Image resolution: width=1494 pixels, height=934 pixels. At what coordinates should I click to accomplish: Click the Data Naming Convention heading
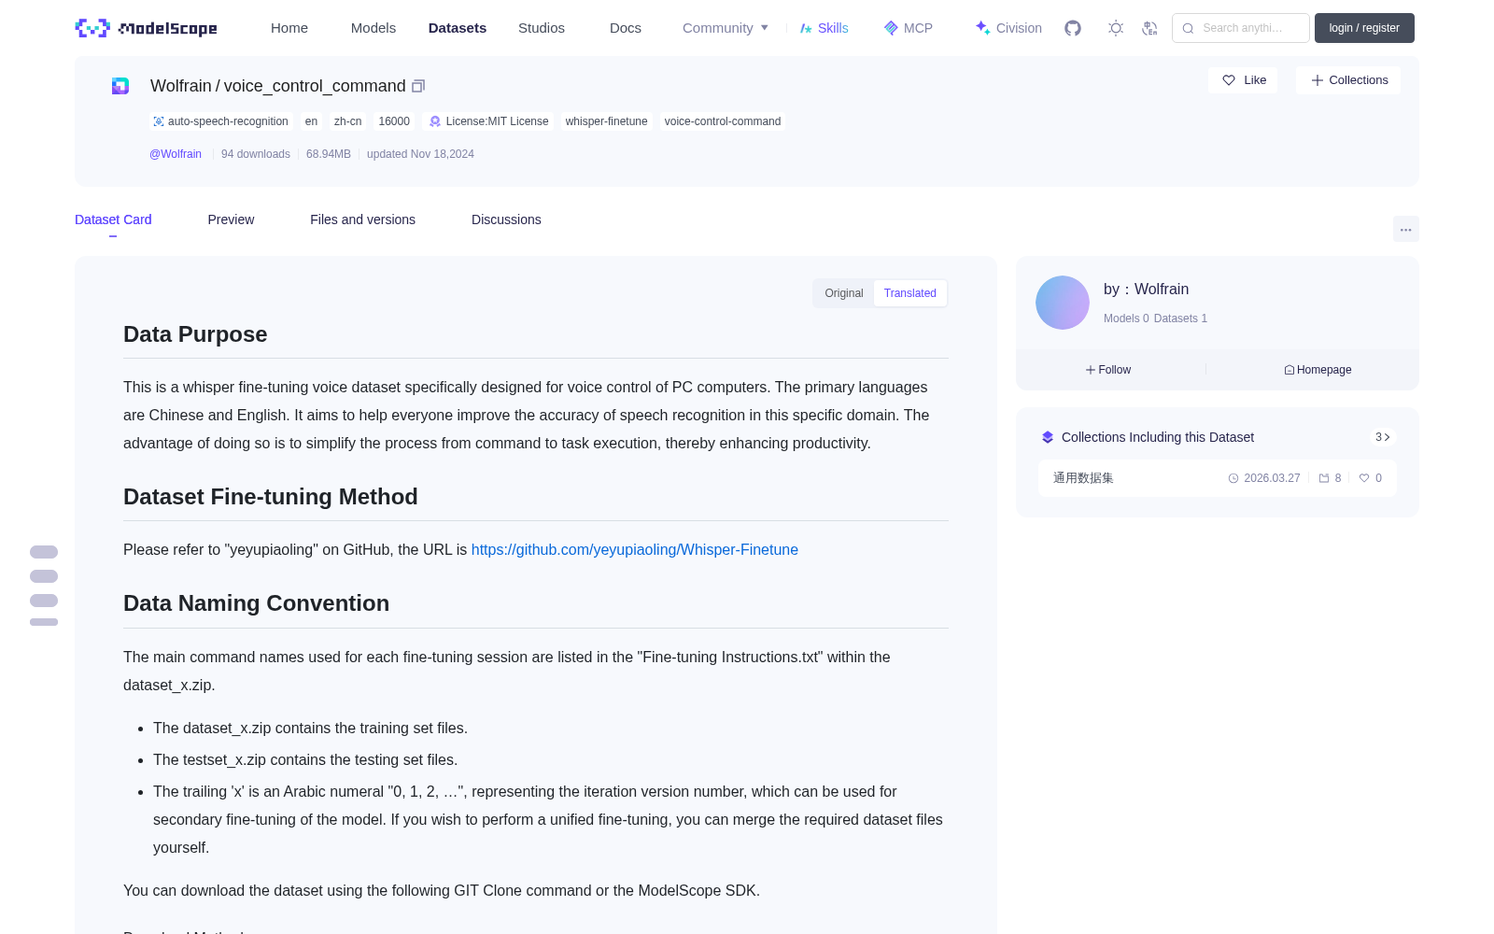257,603
